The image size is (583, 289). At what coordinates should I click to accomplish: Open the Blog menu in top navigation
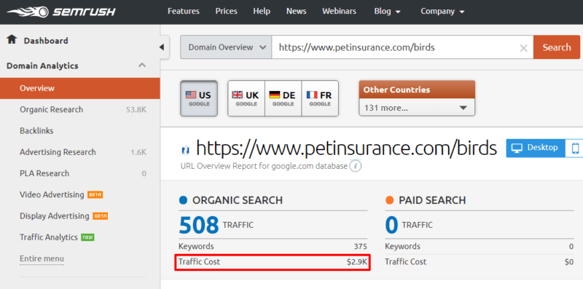(388, 12)
